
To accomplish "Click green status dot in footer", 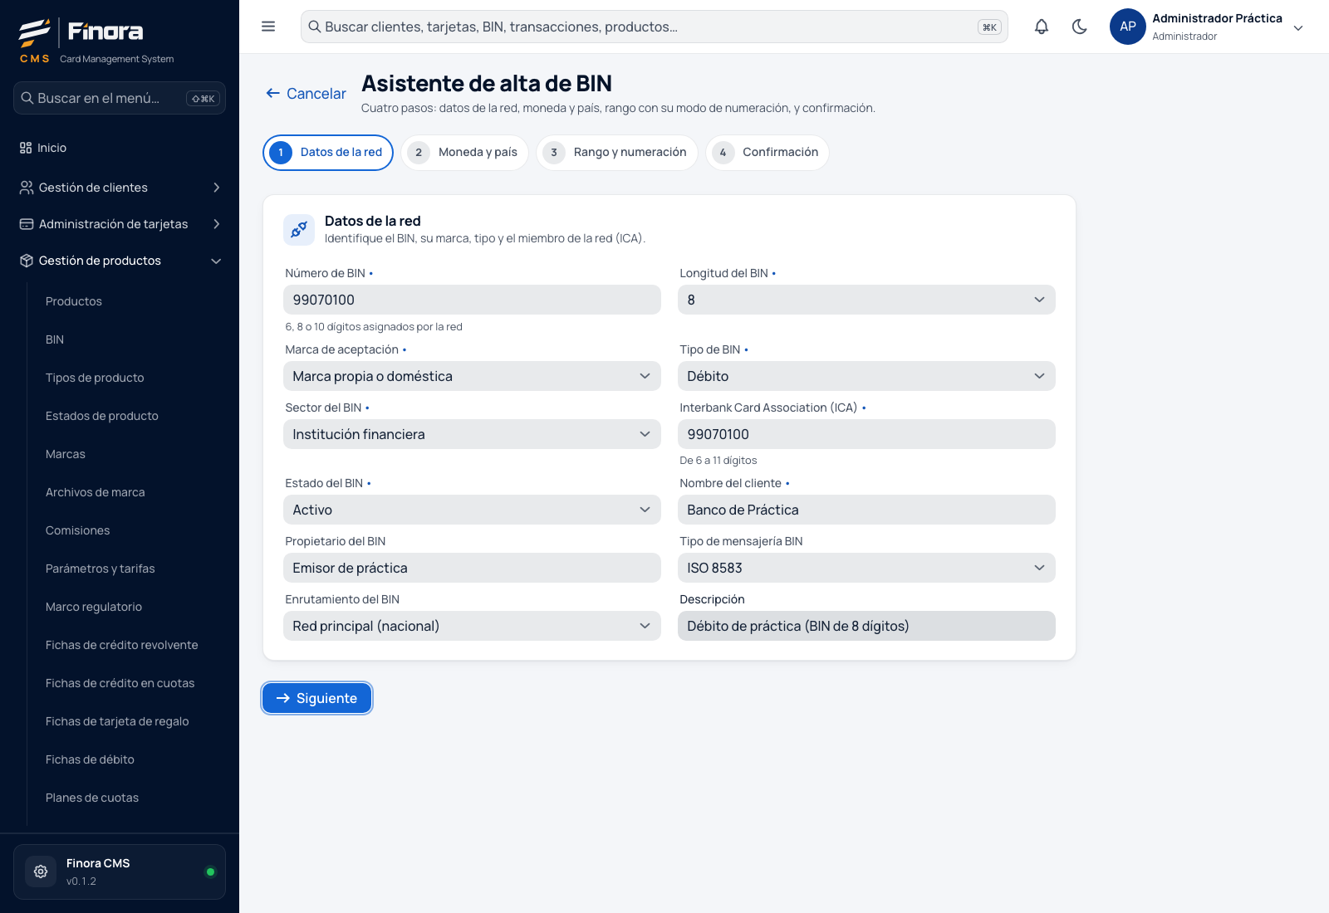I will (x=210, y=871).
